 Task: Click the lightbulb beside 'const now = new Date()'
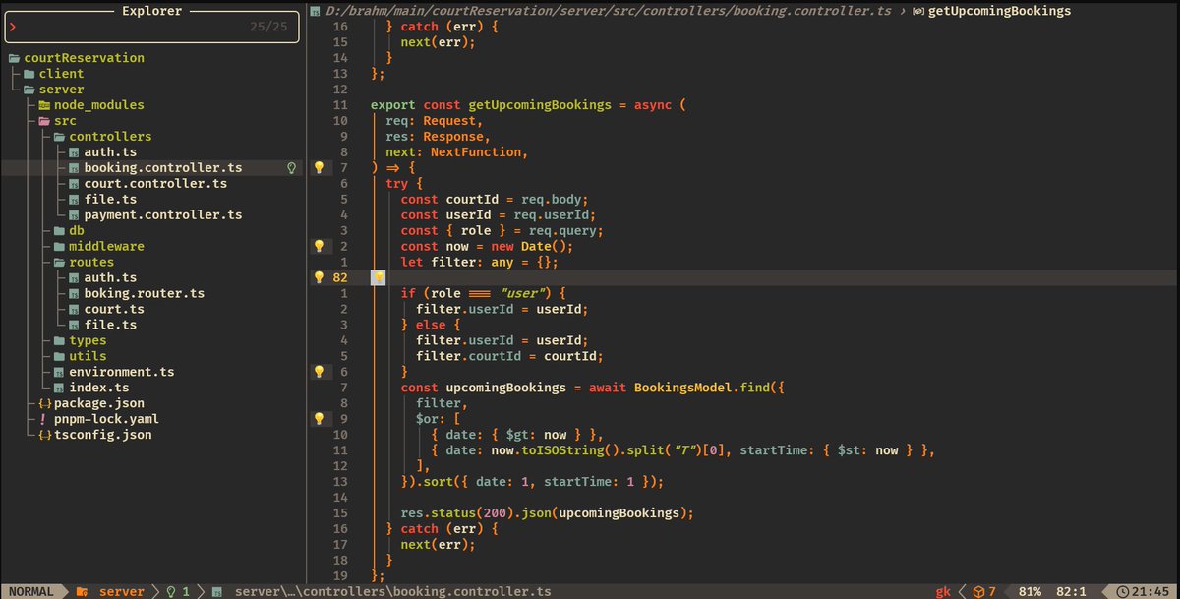(319, 247)
